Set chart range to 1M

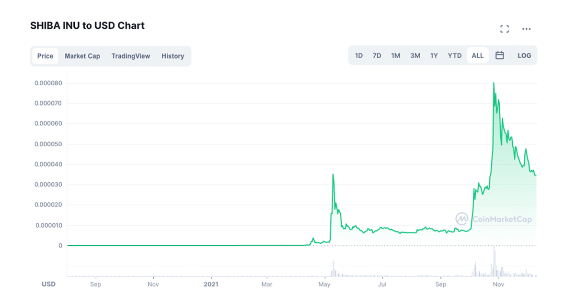click(x=395, y=55)
